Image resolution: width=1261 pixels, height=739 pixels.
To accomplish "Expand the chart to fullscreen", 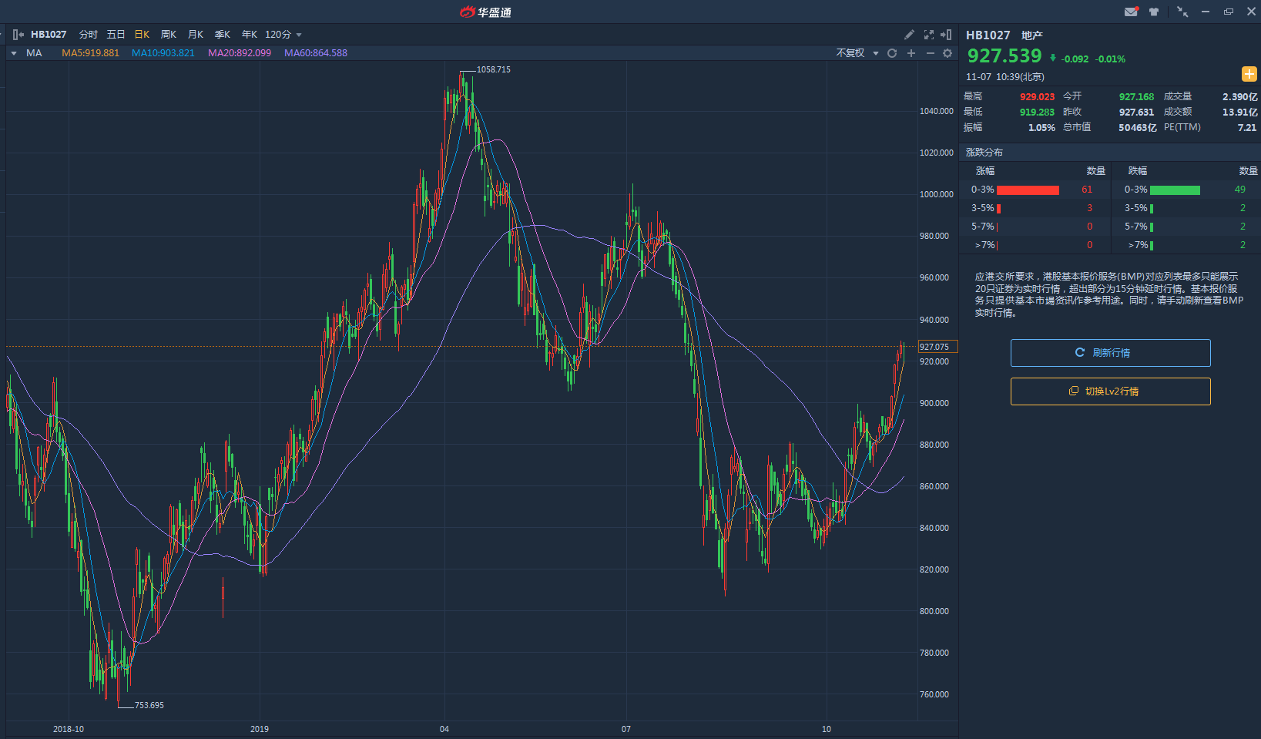I will 929,35.
